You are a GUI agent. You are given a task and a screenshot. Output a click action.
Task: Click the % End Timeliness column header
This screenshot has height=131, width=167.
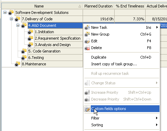pos(130,6)
